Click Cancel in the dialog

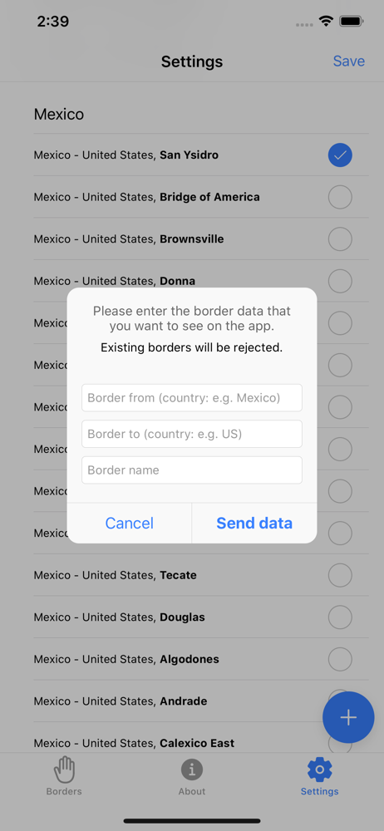point(130,523)
